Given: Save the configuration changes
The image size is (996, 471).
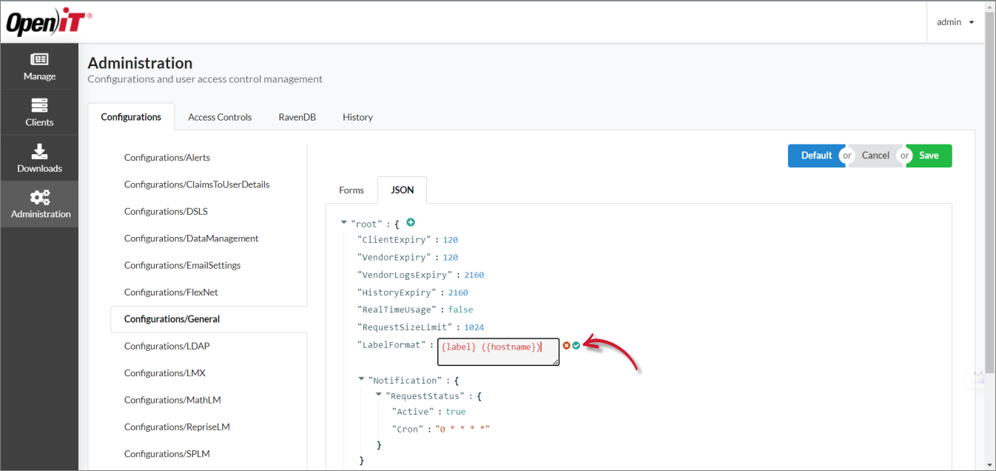Looking at the screenshot, I should (929, 156).
